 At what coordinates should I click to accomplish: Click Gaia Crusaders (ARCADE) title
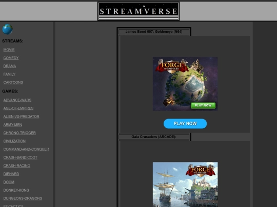coord(154,137)
